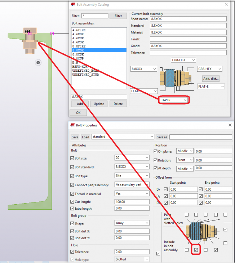Toggle first Parts with slotted holes checkbox

click(187, 215)
